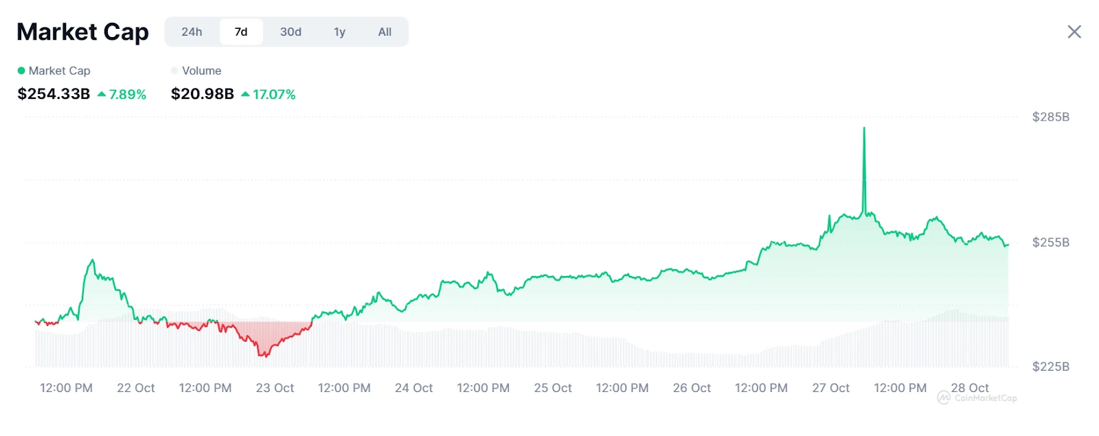Click the green Market Cap legend dot
Viewport: 1099px width, 436px height.
[x=21, y=71]
